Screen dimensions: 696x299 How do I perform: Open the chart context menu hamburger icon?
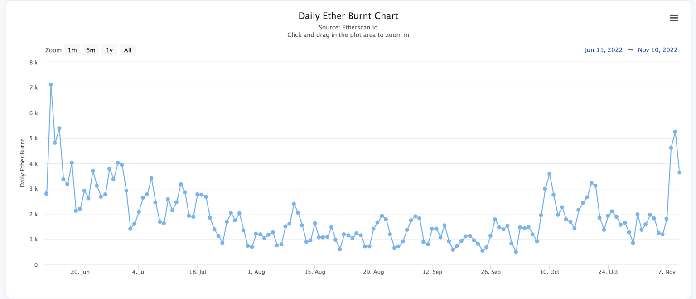(674, 18)
